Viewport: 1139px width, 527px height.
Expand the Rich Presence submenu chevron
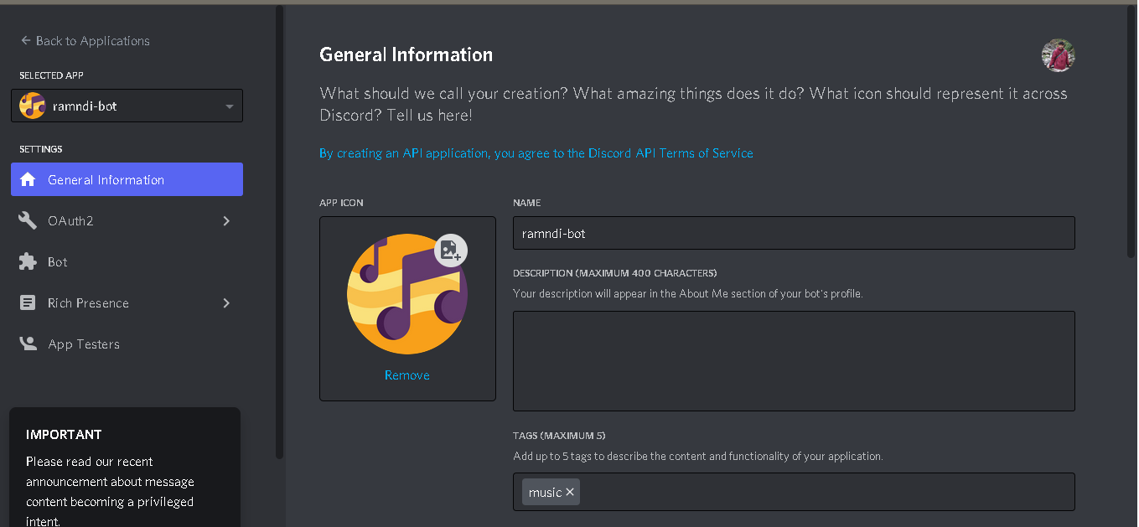tap(226, 302)
